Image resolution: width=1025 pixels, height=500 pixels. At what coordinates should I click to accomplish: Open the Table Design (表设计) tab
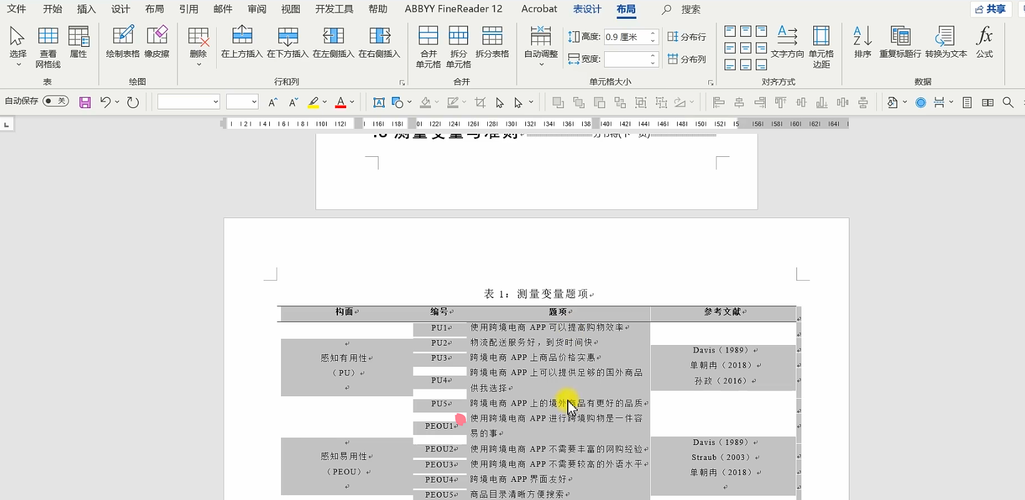coord(587,9)
